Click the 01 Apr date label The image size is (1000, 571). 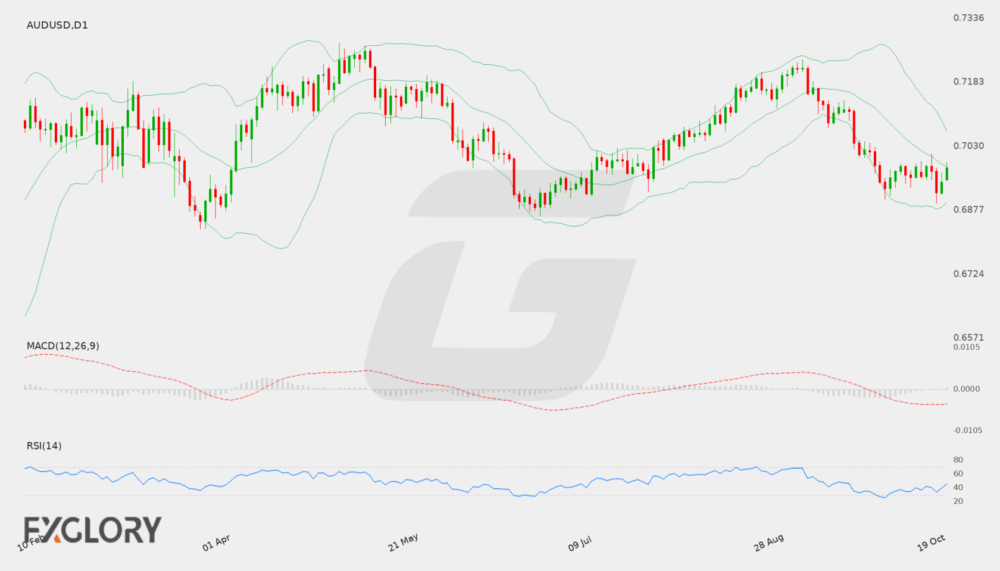(216, 542)
